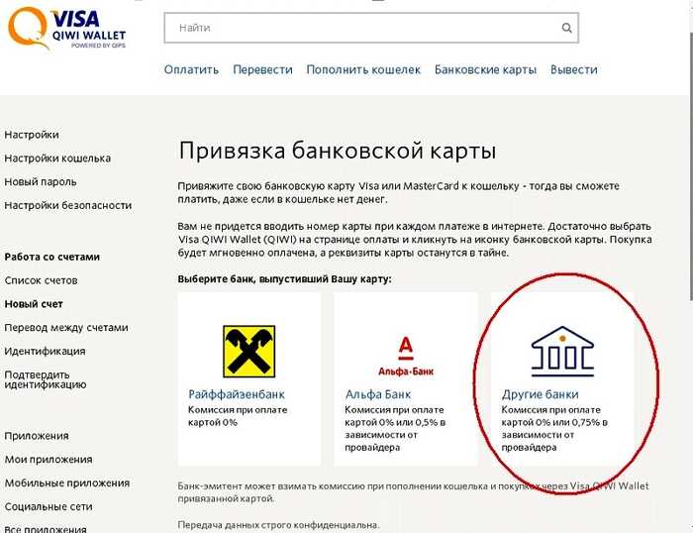
Task: Open the Новый счет sidebar link
Action: click(34, 304)
